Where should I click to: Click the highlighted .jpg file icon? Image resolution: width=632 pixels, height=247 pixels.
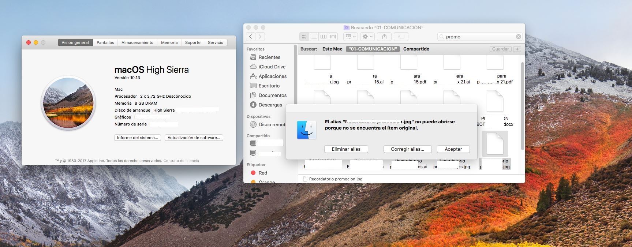click(495, 143)
